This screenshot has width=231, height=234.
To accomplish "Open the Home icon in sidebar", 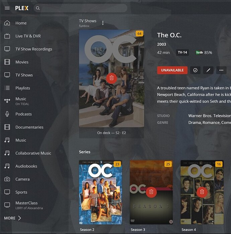I will point(7,23).
